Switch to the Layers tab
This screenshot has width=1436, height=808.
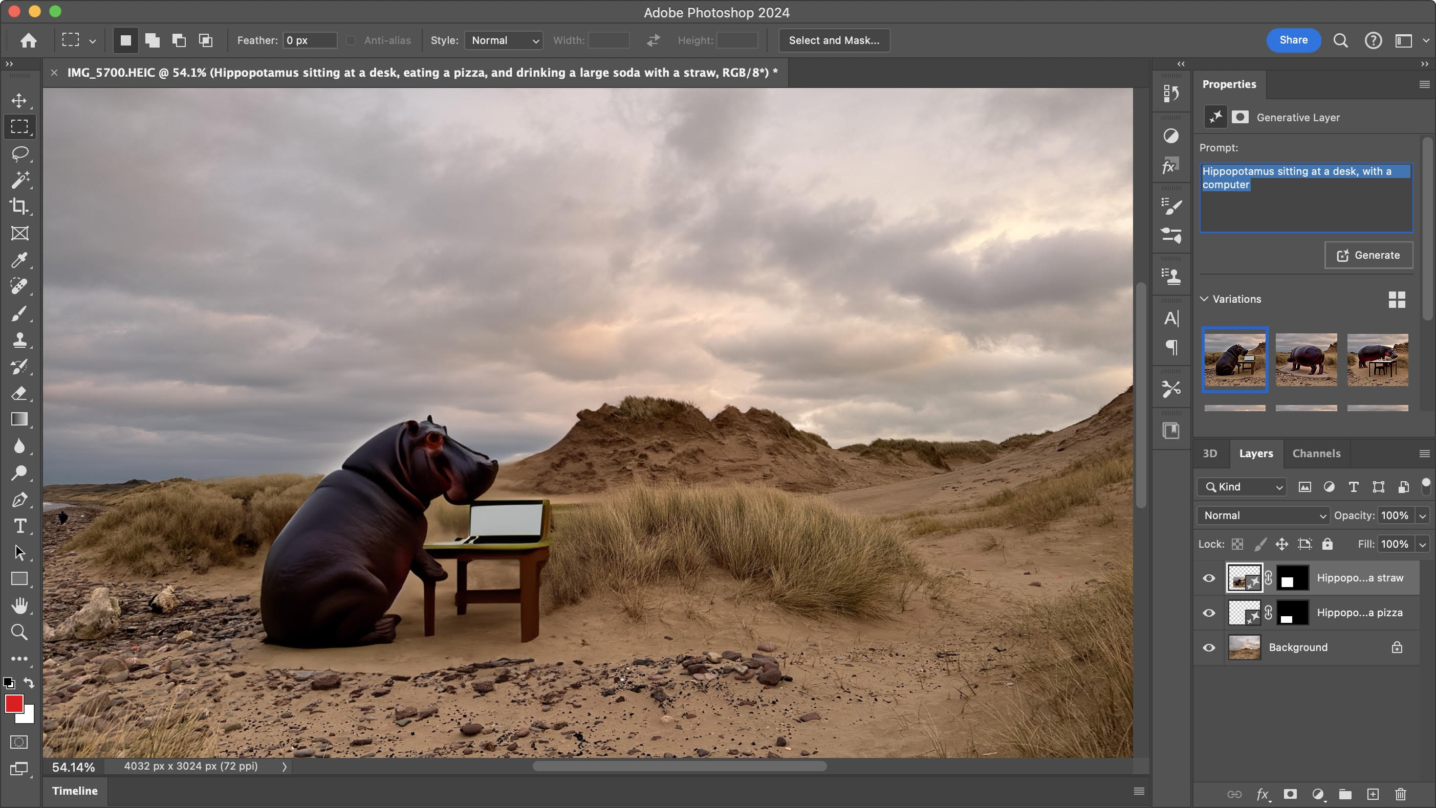click(1256, 452)
